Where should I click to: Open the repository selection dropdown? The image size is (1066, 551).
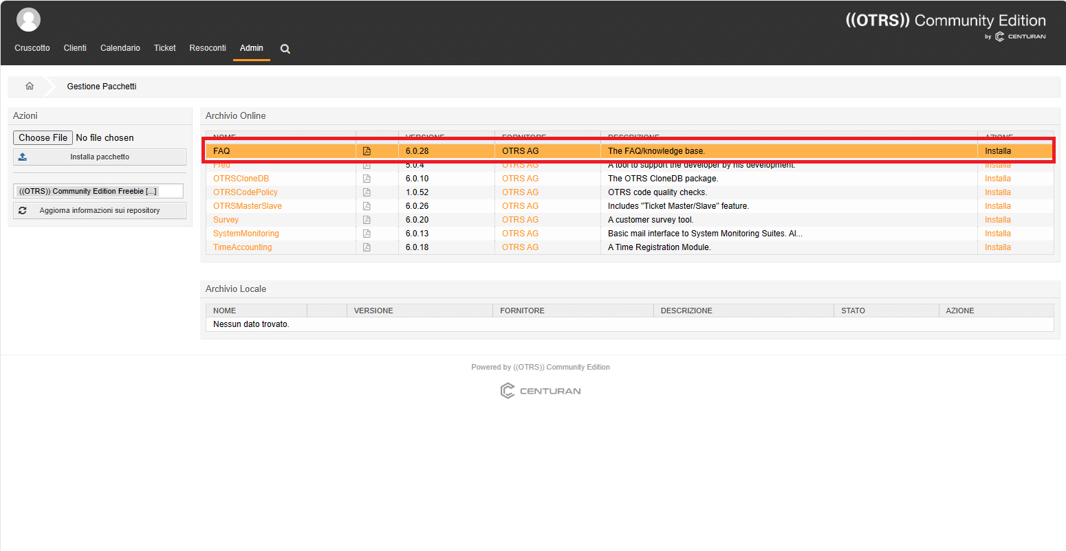coord(98,191)
